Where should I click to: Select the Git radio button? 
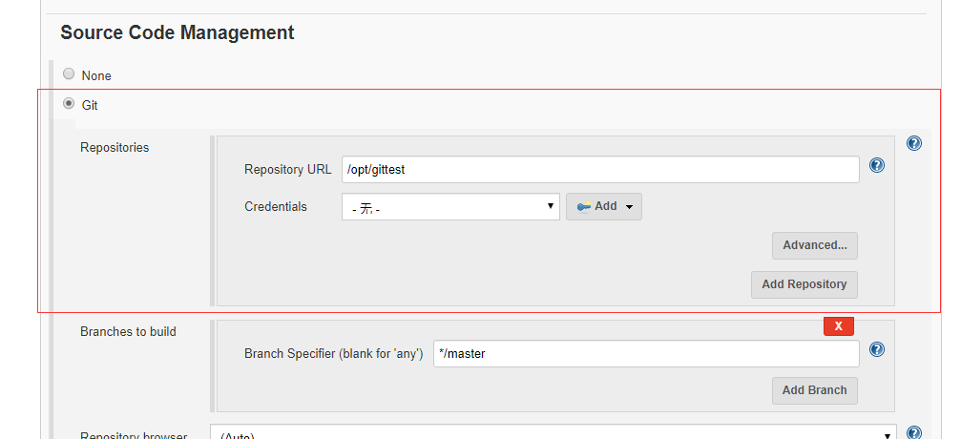[69, 104]
